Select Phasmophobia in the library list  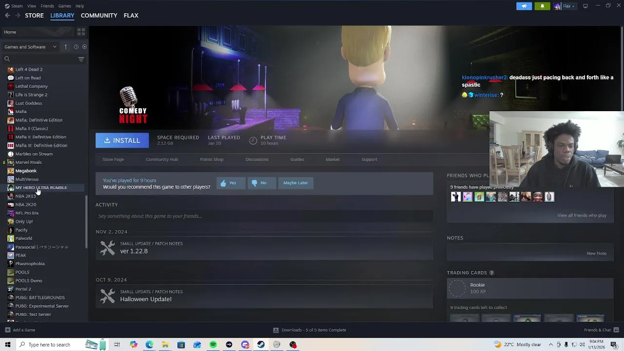point(30,264)
